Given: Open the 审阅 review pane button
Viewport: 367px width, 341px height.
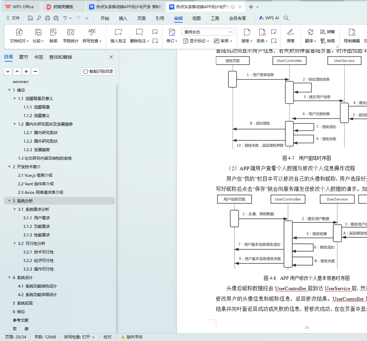Looking at the screenshot, I should (x=223, y=41).
